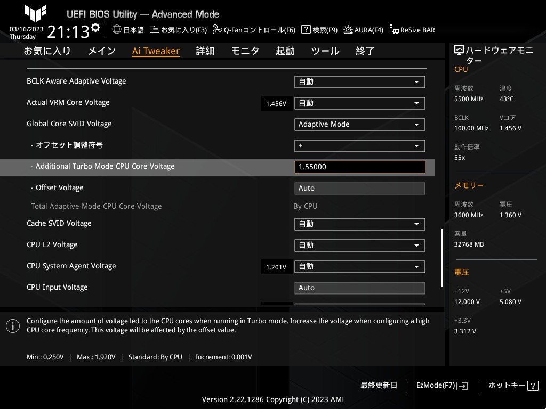Go to the 終了 tab
This screenshot has height=409, width=546.
click(365, 51)
